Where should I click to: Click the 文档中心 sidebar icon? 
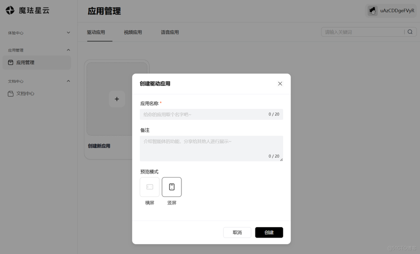[x=10, y=93]
